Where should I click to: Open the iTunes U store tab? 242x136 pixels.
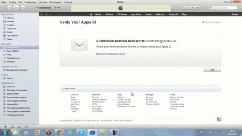pyautogui.click(x=173, y=14)
